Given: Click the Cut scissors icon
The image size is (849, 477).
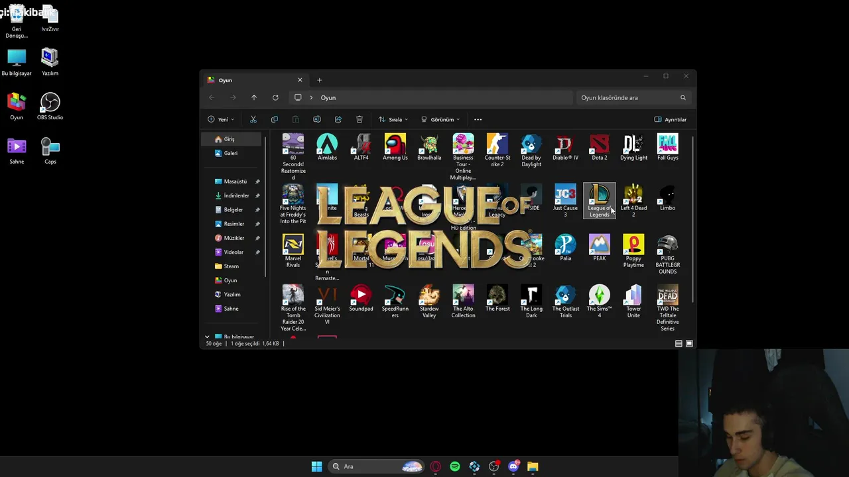Looking at the screenshot, I should 253,119.
